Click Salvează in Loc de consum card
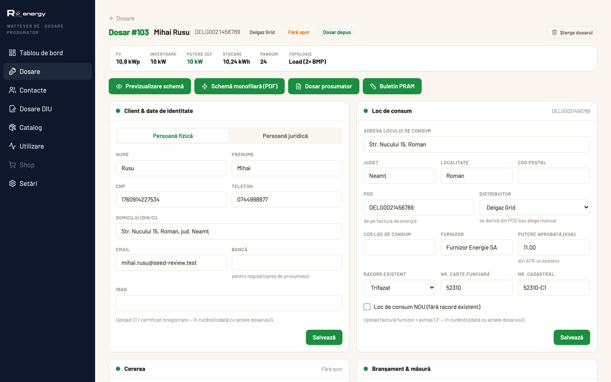Screen dimensions: 611x382 tap(572, 337)
